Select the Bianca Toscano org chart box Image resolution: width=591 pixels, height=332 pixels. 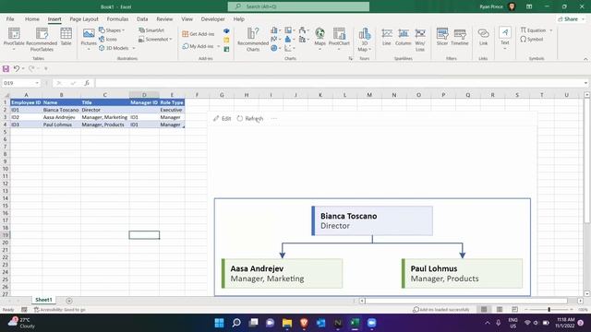pyautogui.click(x=372, y=220)
